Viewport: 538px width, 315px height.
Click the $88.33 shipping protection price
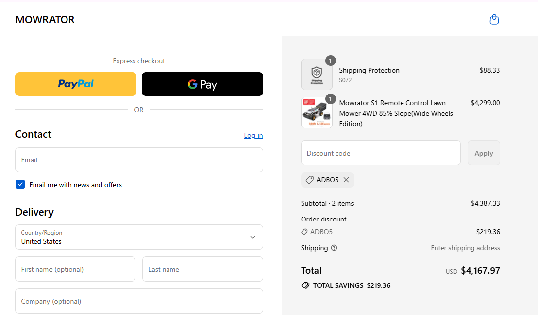(490, 70)
